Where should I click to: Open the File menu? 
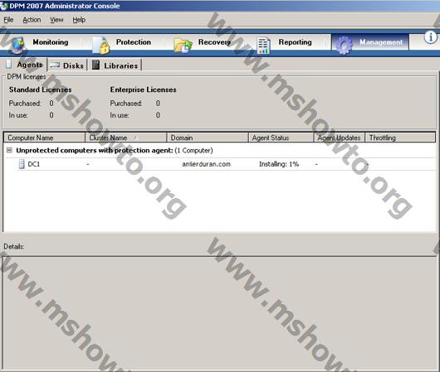click(8, 20)
